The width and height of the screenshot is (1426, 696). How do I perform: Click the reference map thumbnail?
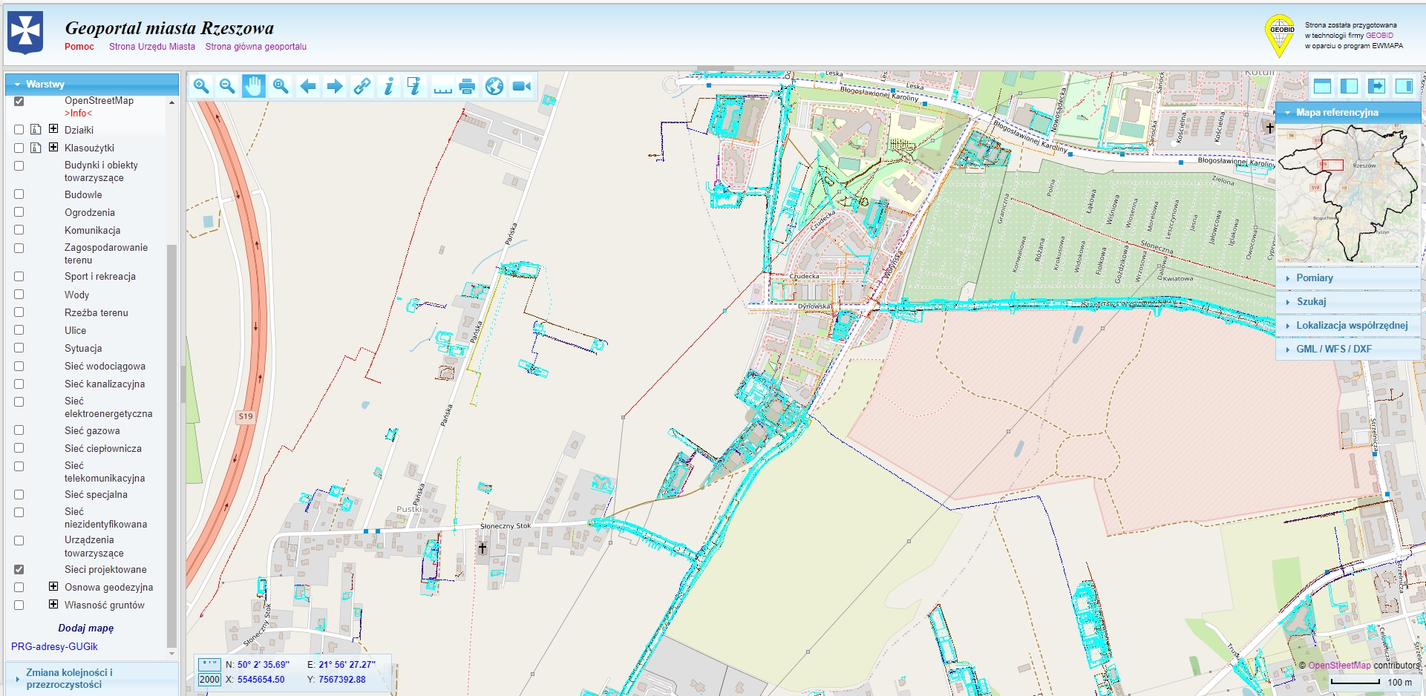[x=1348, y=193]
